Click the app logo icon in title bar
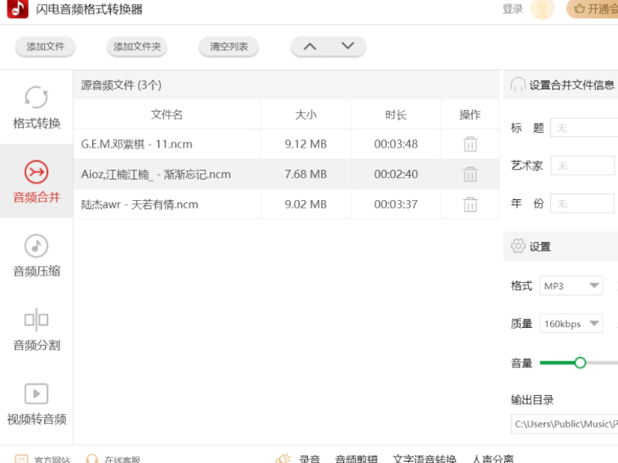 18,9
